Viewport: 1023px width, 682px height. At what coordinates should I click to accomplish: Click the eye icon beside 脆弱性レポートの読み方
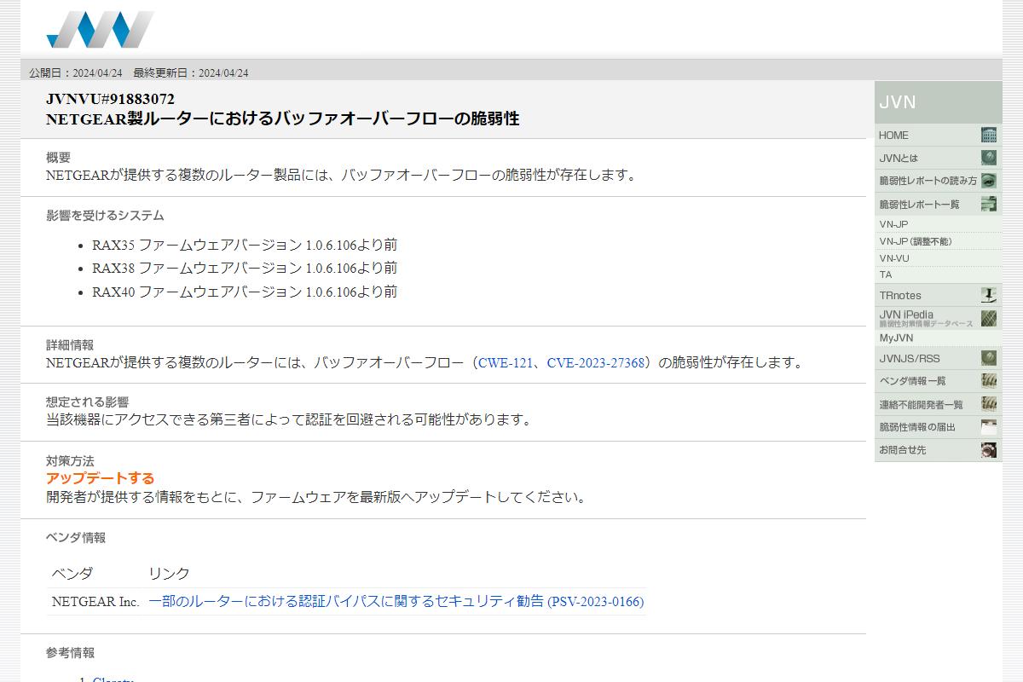(988, 181)
